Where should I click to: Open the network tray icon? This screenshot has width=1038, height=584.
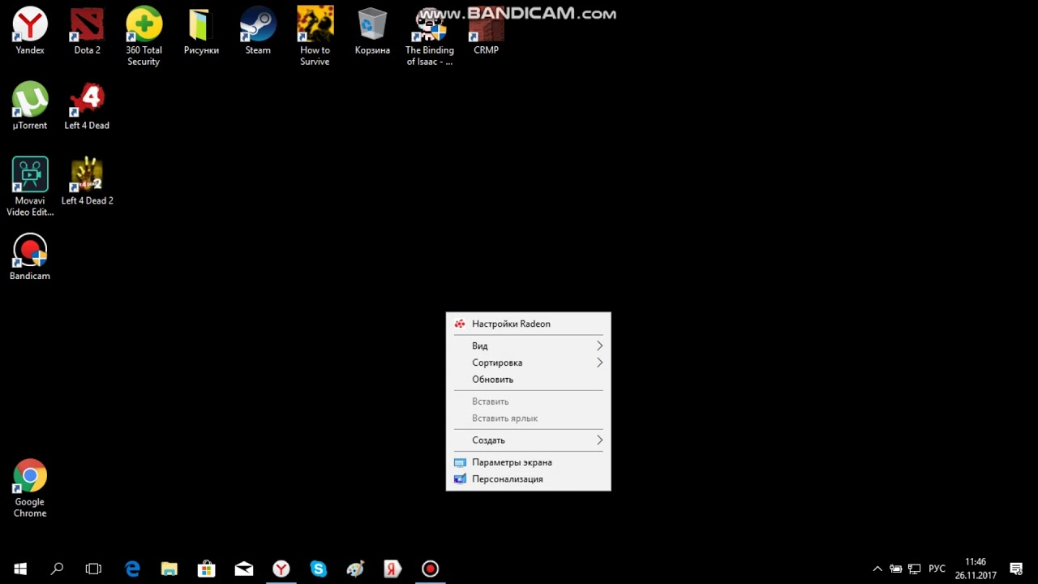click(915, 569)
